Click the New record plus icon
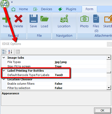This screenshot has width=112, height=114. 6,19
